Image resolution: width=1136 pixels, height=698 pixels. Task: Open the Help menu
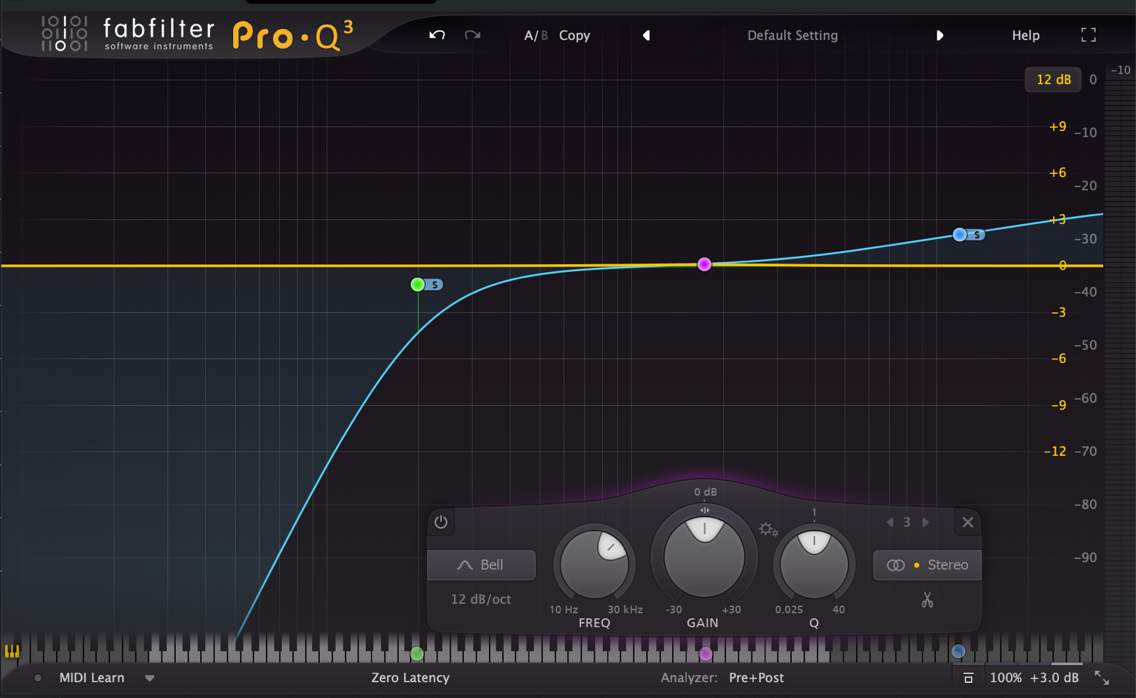pyautogui.click(x=1025, y=36)
